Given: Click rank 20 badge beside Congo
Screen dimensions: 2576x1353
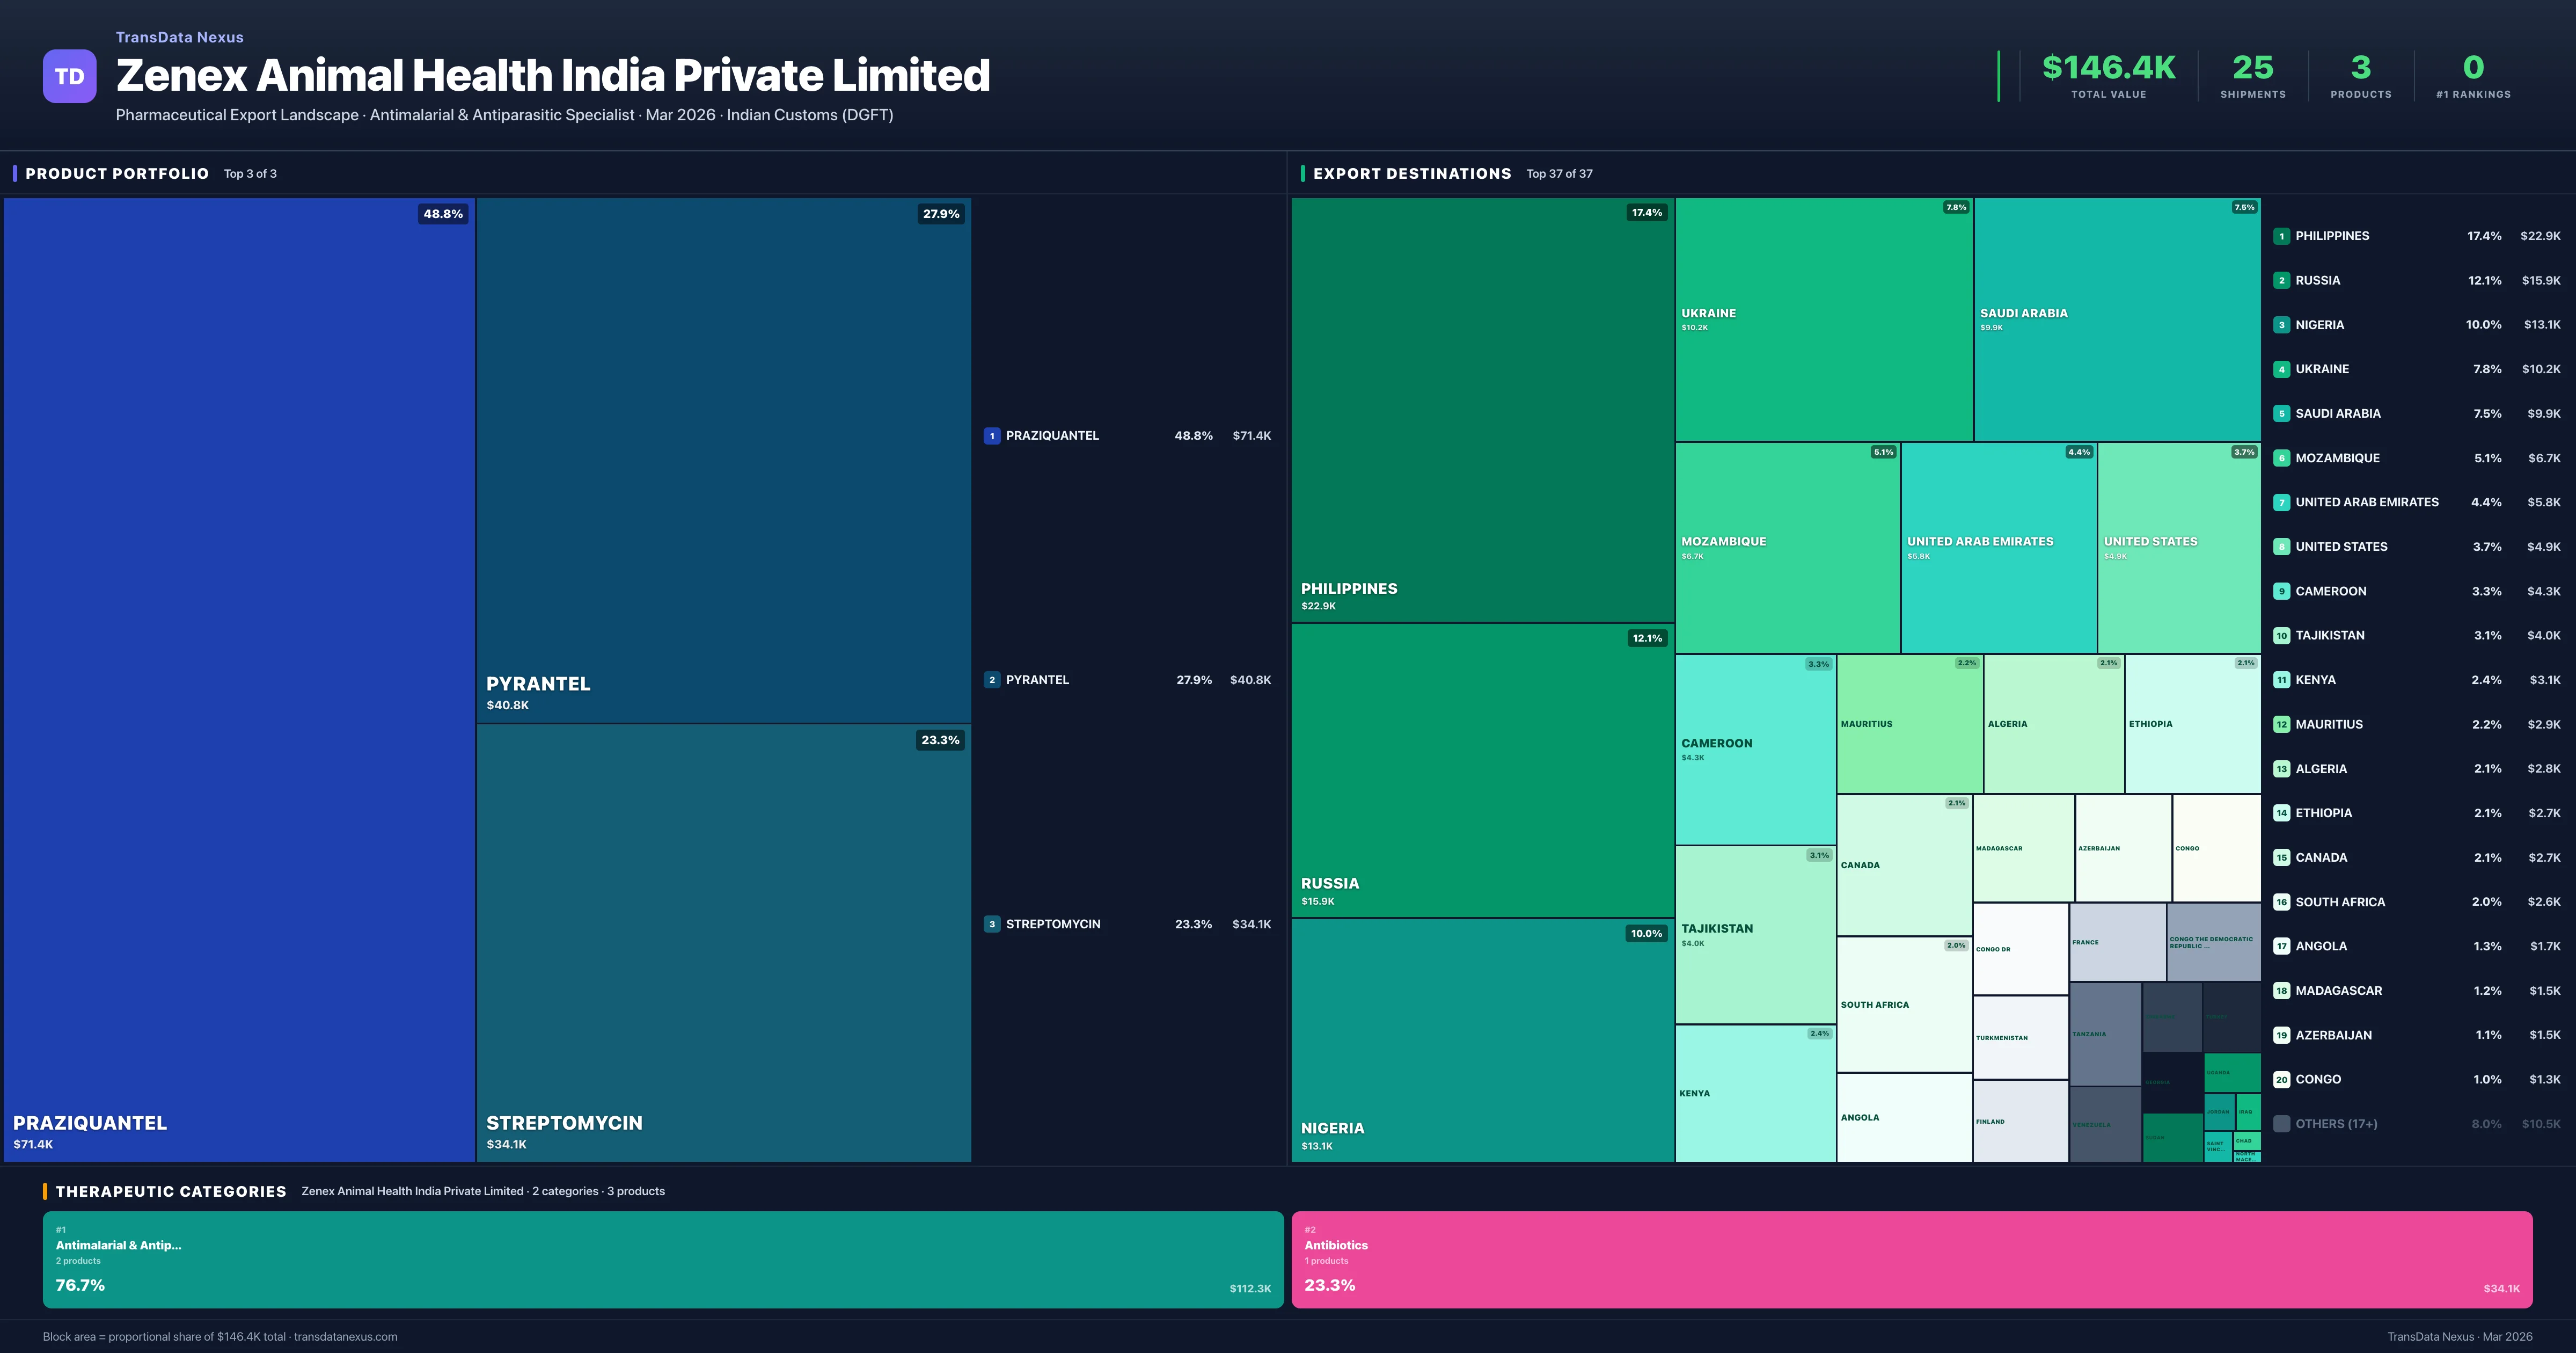Looking at the screenshot, I should click(x=2281, y=1079).
